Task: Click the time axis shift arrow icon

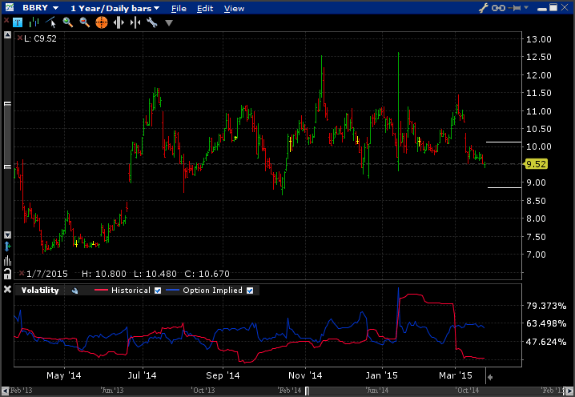Action: click(489, 377)
